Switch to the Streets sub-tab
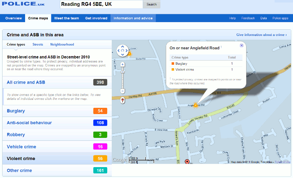This screenshot has width=293, height=178. point(38,44)
